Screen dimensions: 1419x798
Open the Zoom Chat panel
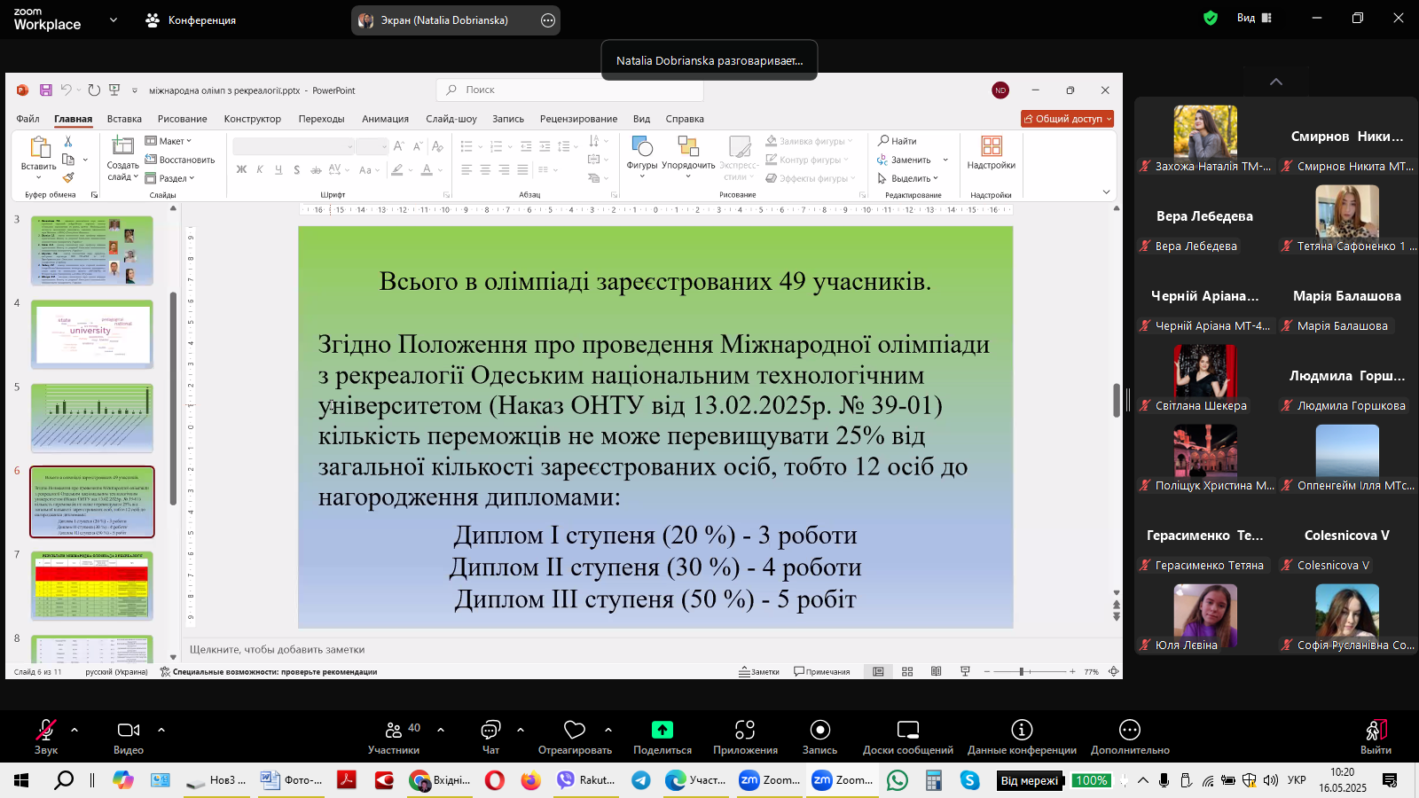[x=490, y=730]
